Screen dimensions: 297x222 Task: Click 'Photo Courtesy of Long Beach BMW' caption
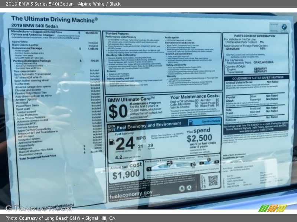(43, 218)
